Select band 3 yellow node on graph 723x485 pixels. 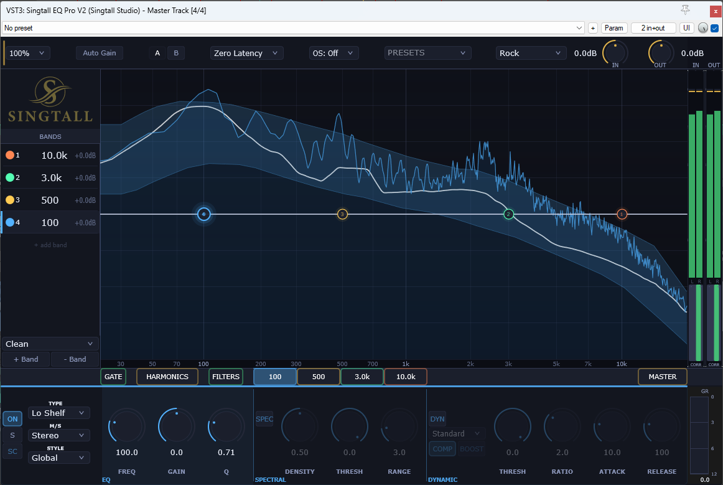pos(342,214)
